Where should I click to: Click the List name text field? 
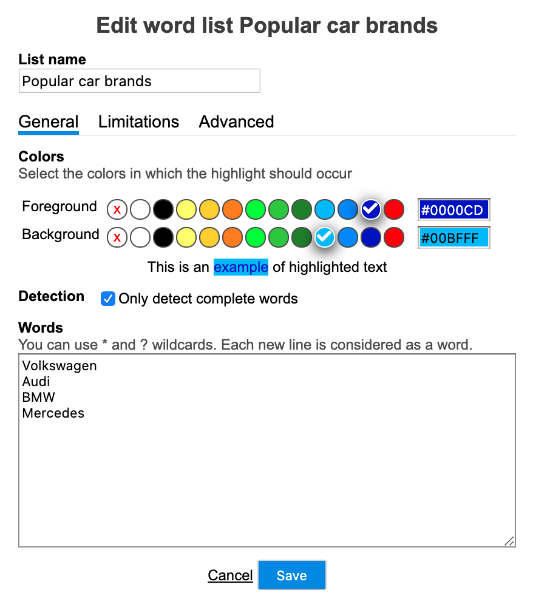point(140,80)
